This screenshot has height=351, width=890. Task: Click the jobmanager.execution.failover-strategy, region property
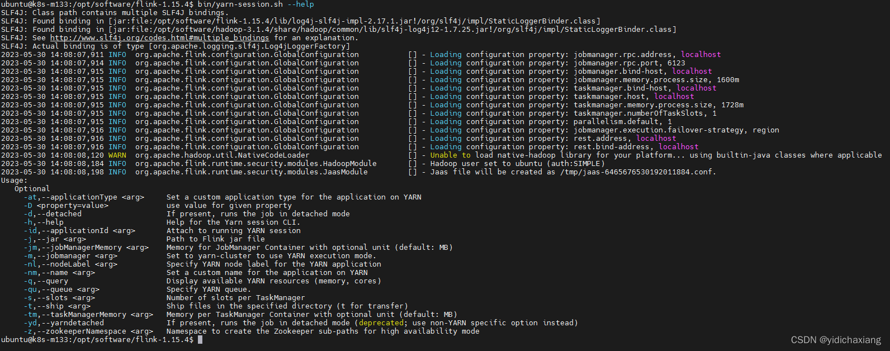676,130
